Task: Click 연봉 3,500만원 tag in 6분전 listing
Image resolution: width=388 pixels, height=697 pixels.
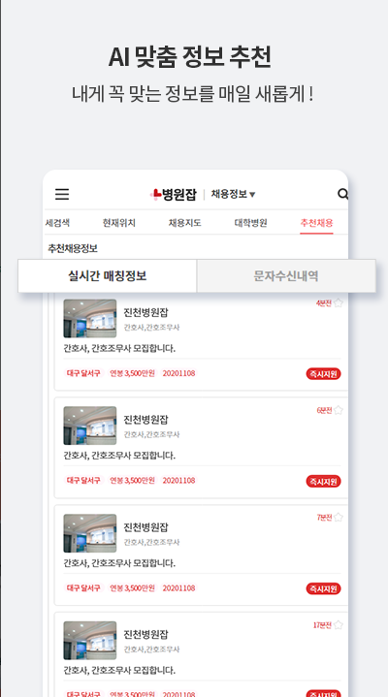Action: [133, 480]
